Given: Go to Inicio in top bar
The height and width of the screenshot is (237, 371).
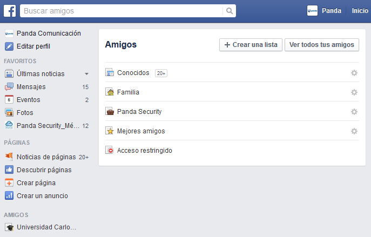Looking at the screenshot, I should [x=360, y=11].
